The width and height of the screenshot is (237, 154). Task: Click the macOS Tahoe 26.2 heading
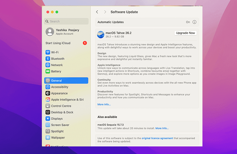pyautogui.click(x=118, y=33)
